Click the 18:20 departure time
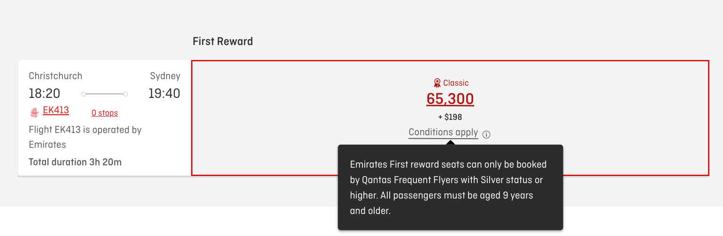This screenshot has width=723, height=236. (45, 94)
